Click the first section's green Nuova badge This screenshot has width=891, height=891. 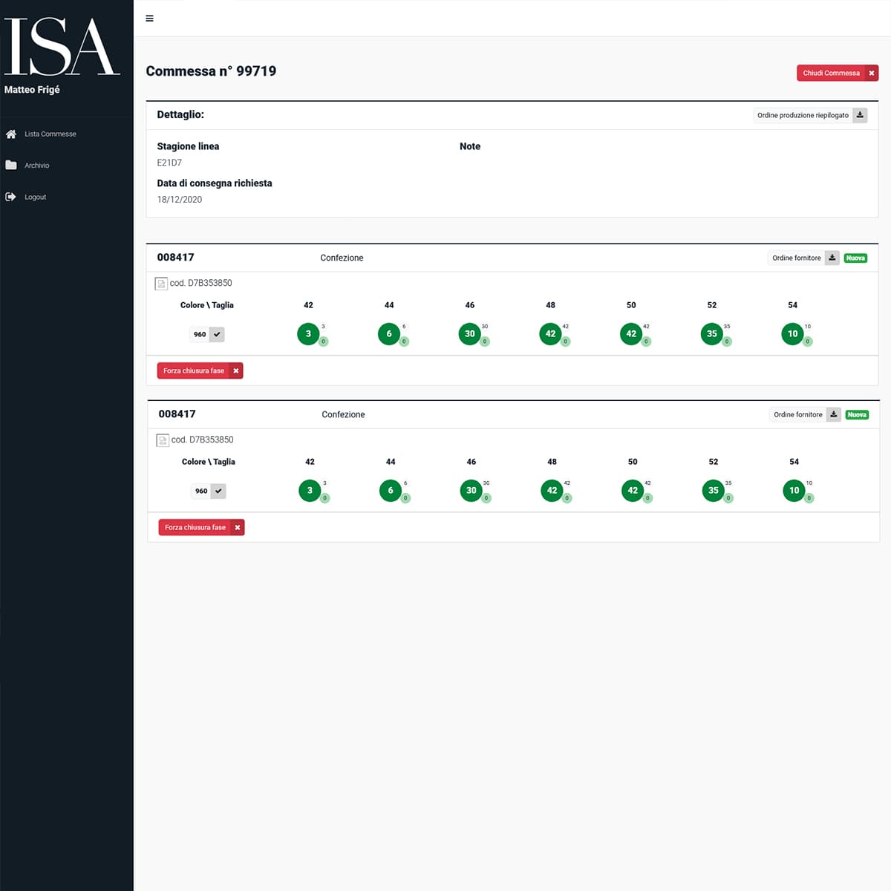(855, 258)
